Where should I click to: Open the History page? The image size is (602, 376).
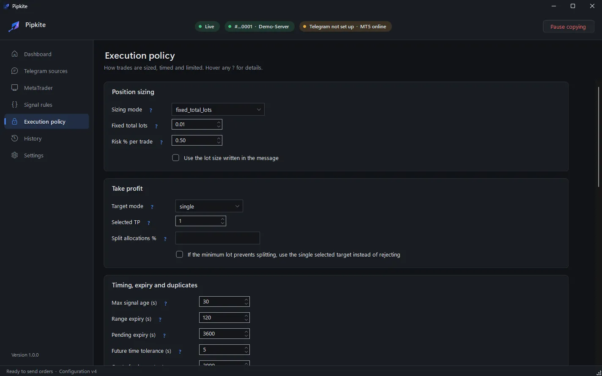tap(47, 138)
